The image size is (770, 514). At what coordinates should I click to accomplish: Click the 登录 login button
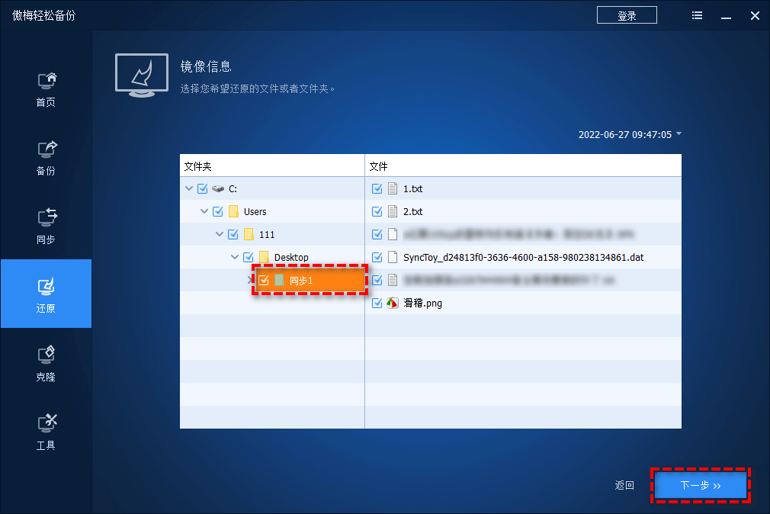(x=627, y=14)
